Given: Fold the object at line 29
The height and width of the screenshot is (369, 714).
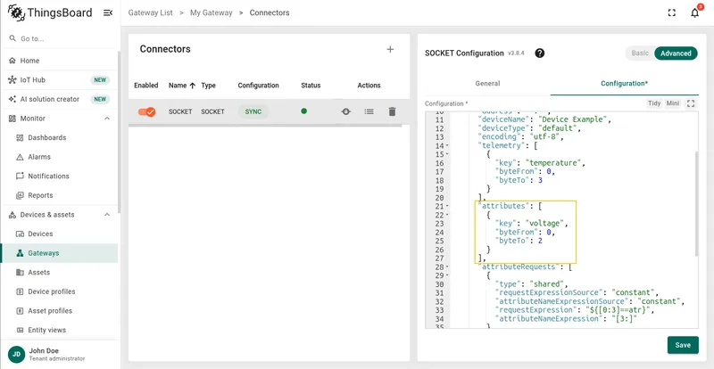Looking at the screenshot, I should coord(447,275).
